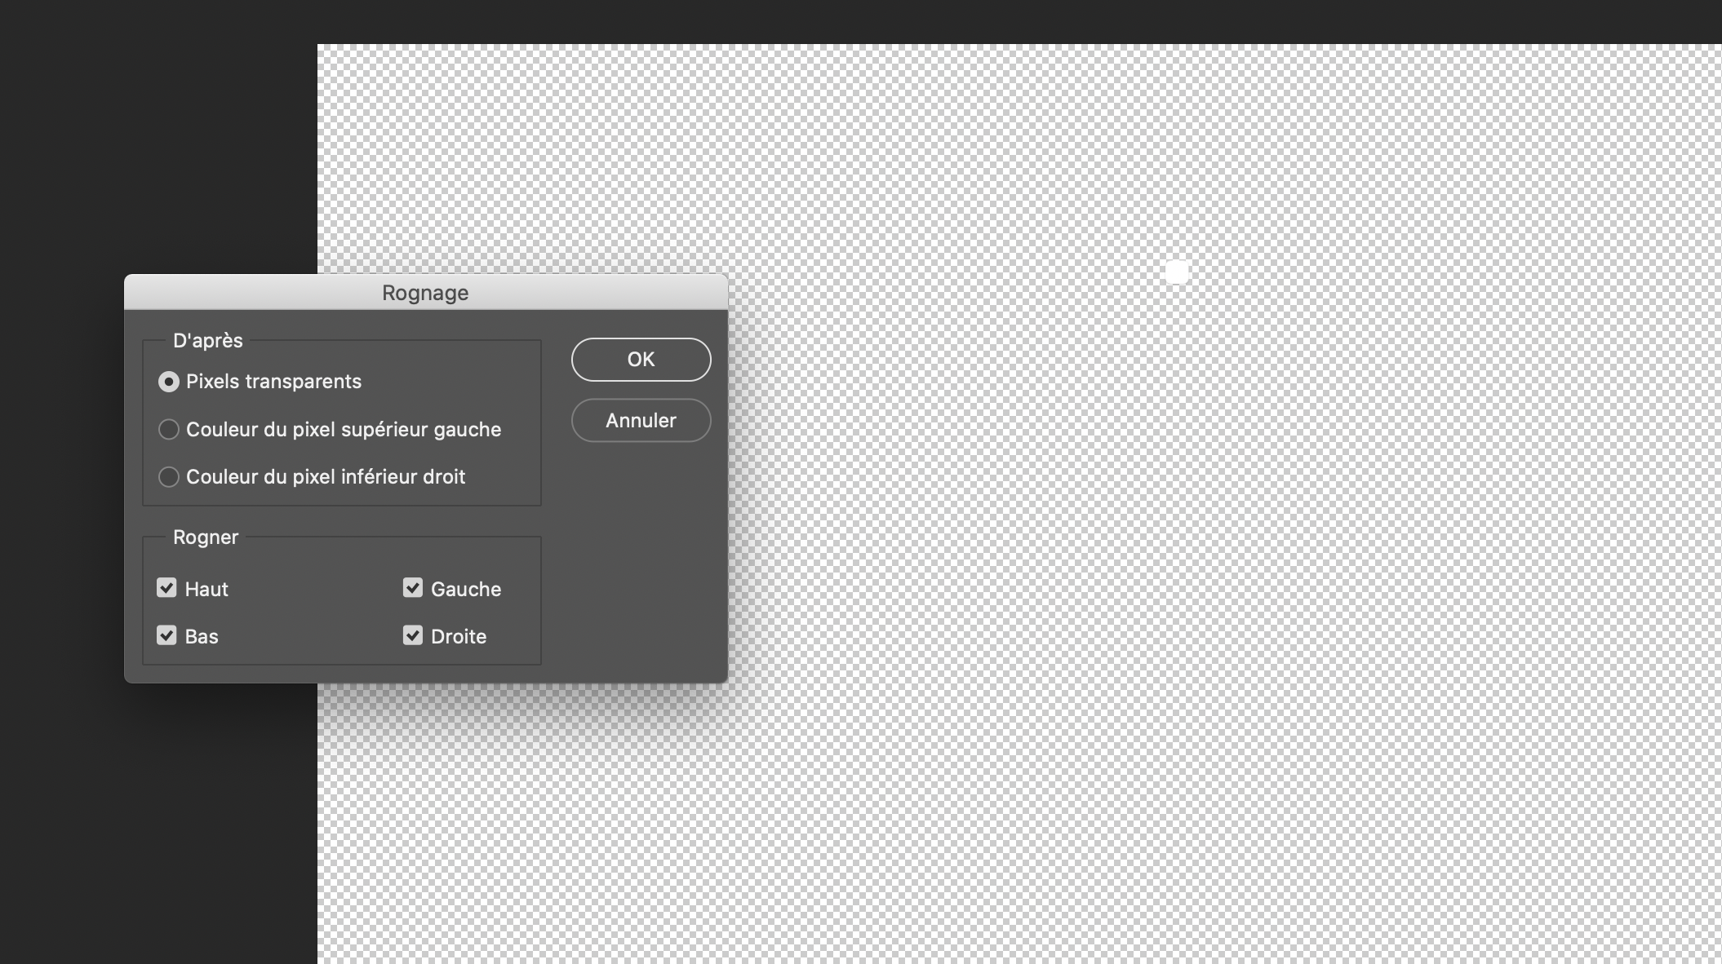The height and width of the screenshot is (964, 1722).
Task: Cancel the Rognage dialog via Annuler
Action: tap(640, 420)
